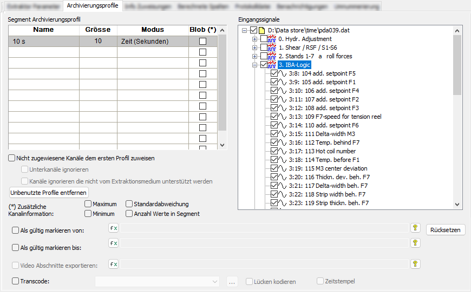Uncheck signal 3:13 F7-speed for tension reel

[274, 117]
